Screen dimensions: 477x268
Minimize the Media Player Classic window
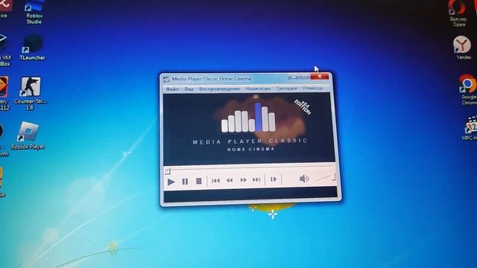(x=293, y=77)
